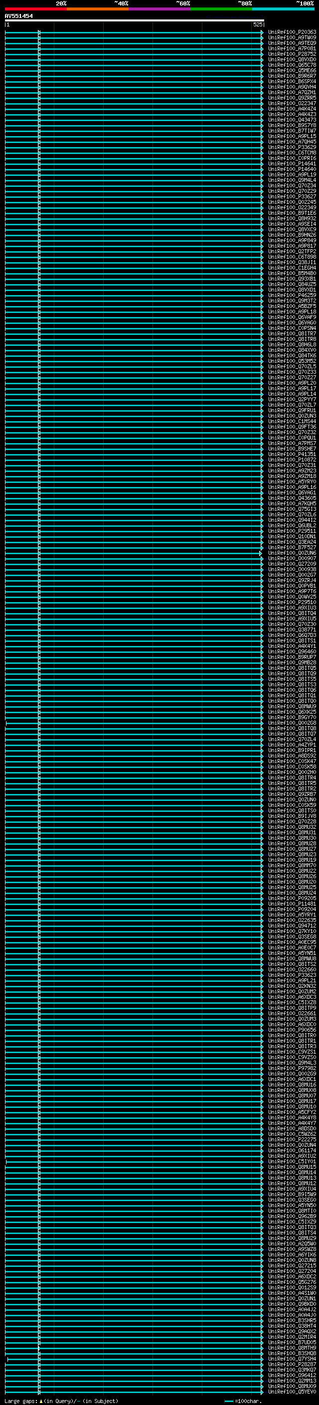
Task: Click the cyan ~100% identity legend segment
Action: (x=283, y=9)
